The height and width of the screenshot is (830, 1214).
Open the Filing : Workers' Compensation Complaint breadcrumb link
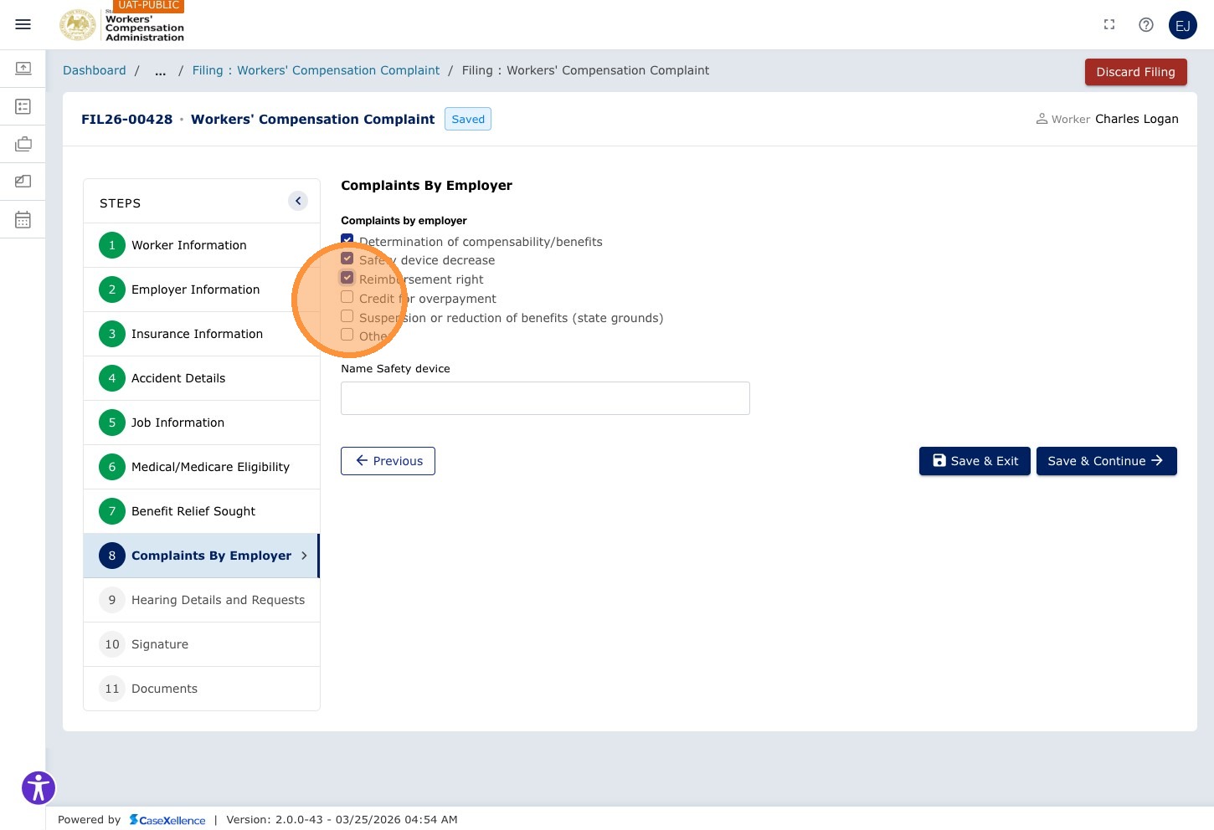(x=316, y=71)
